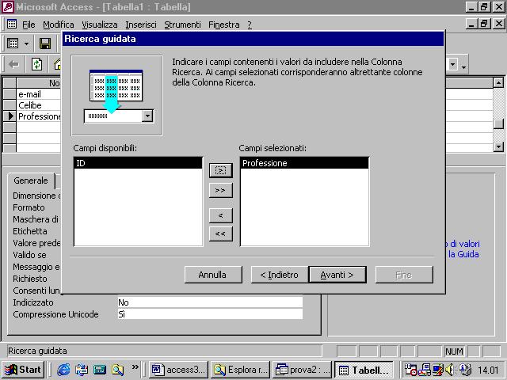Screen dimensions: 507x380
Task: Click the Richiesto property label
Action: (x=30, y=279)
